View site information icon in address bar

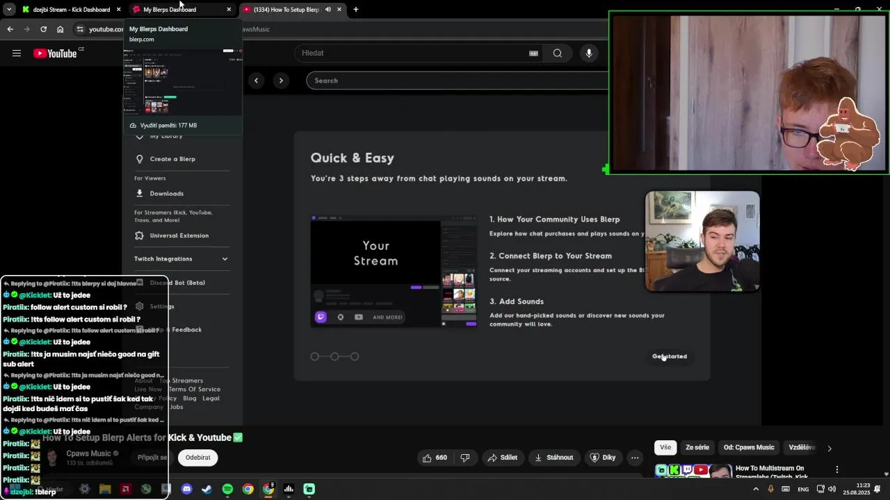[80, 29]
